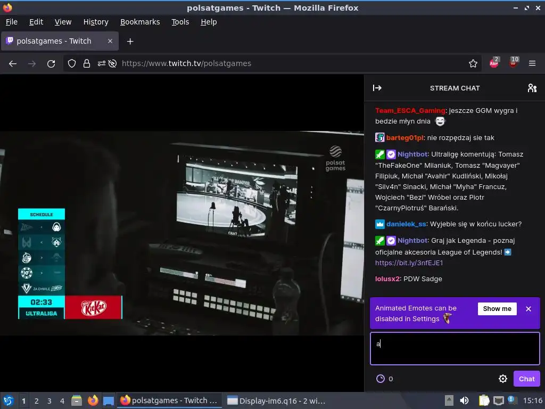Open the Edit menu
The width and height of the screenshot is (545, 409).
click(36, 22)
